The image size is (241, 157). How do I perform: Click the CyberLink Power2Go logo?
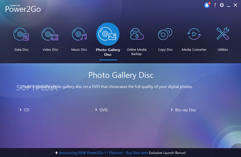[x=23, y=9]
